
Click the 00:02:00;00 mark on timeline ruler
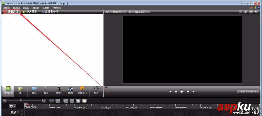[x=131, y=108]
